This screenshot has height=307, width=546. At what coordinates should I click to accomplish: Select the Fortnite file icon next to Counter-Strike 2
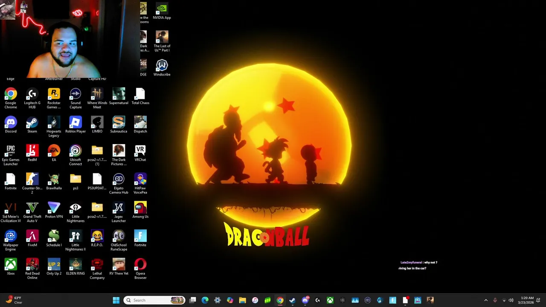[11, 182]
